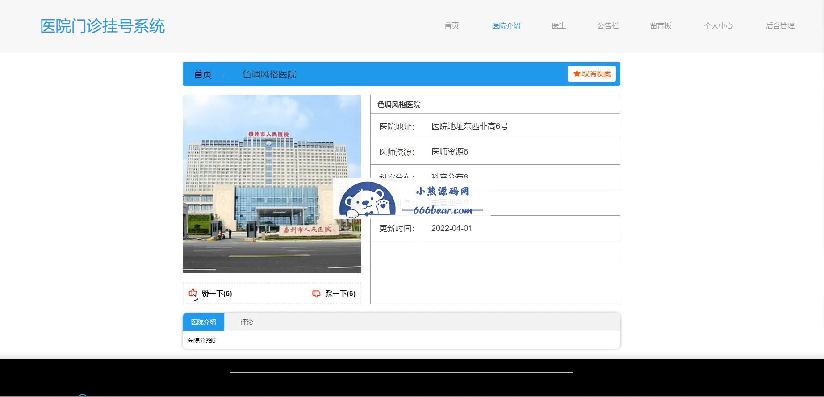Click the 2022-04-01 date value
Viewport: 824px width, 397px height.
(x=452, y=228)
